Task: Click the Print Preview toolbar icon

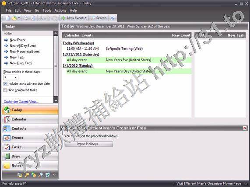Action: point(33,18)
